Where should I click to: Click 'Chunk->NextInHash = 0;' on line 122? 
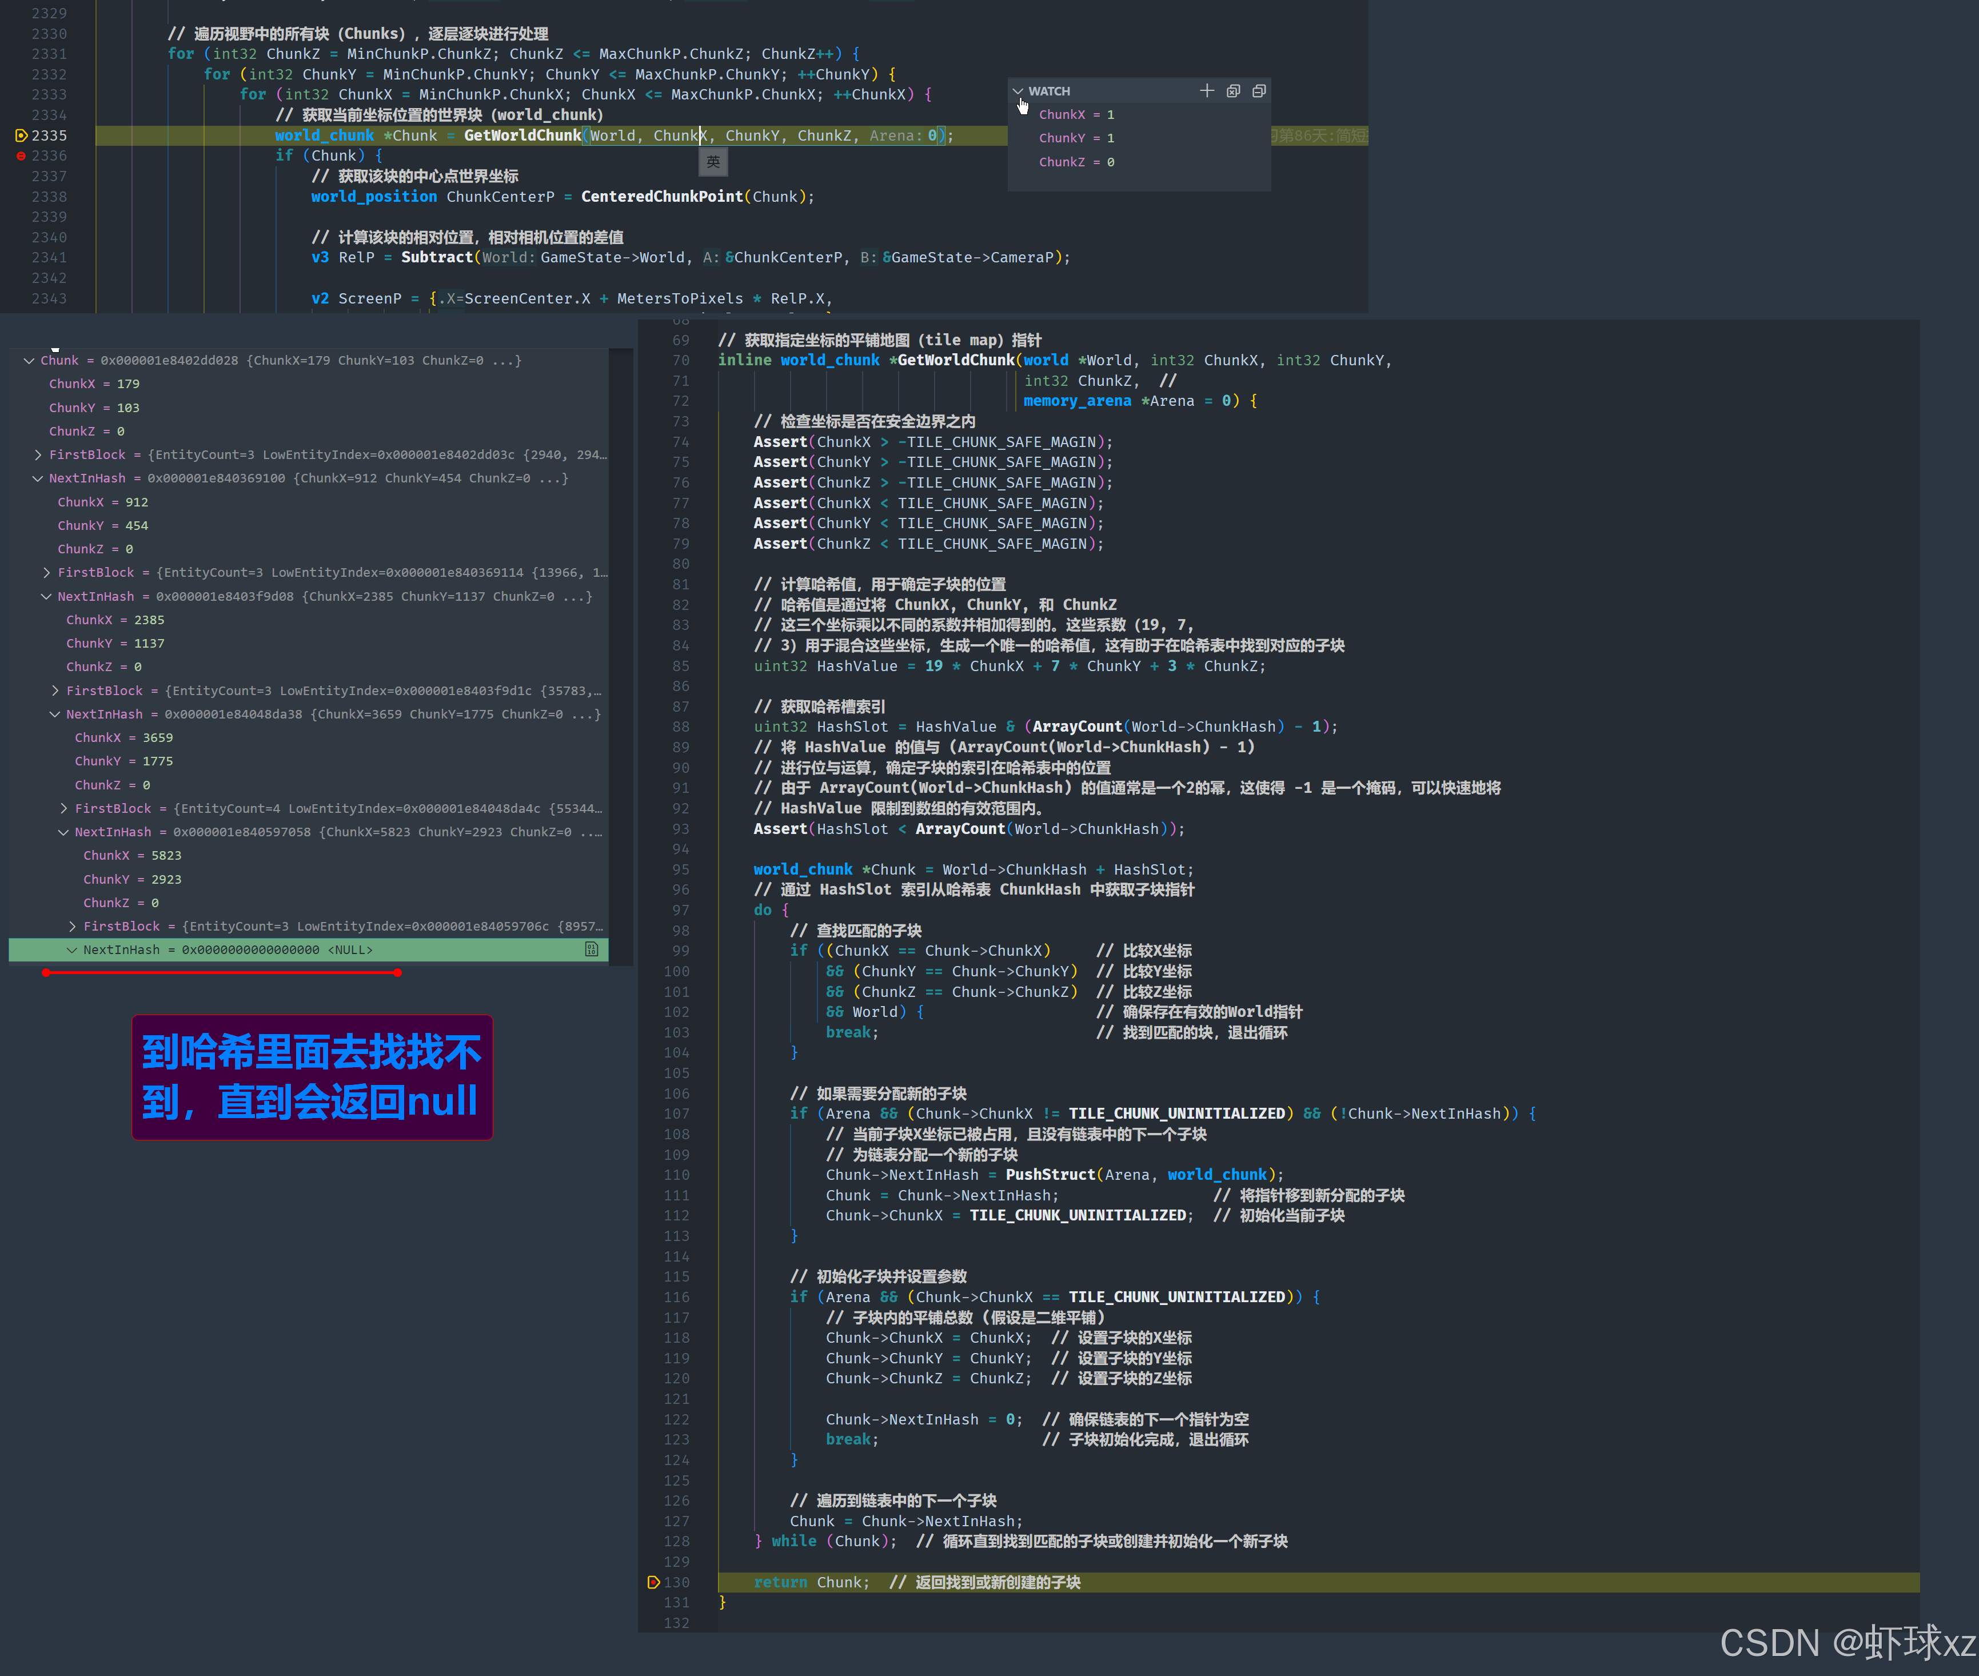pos(923,1419)
